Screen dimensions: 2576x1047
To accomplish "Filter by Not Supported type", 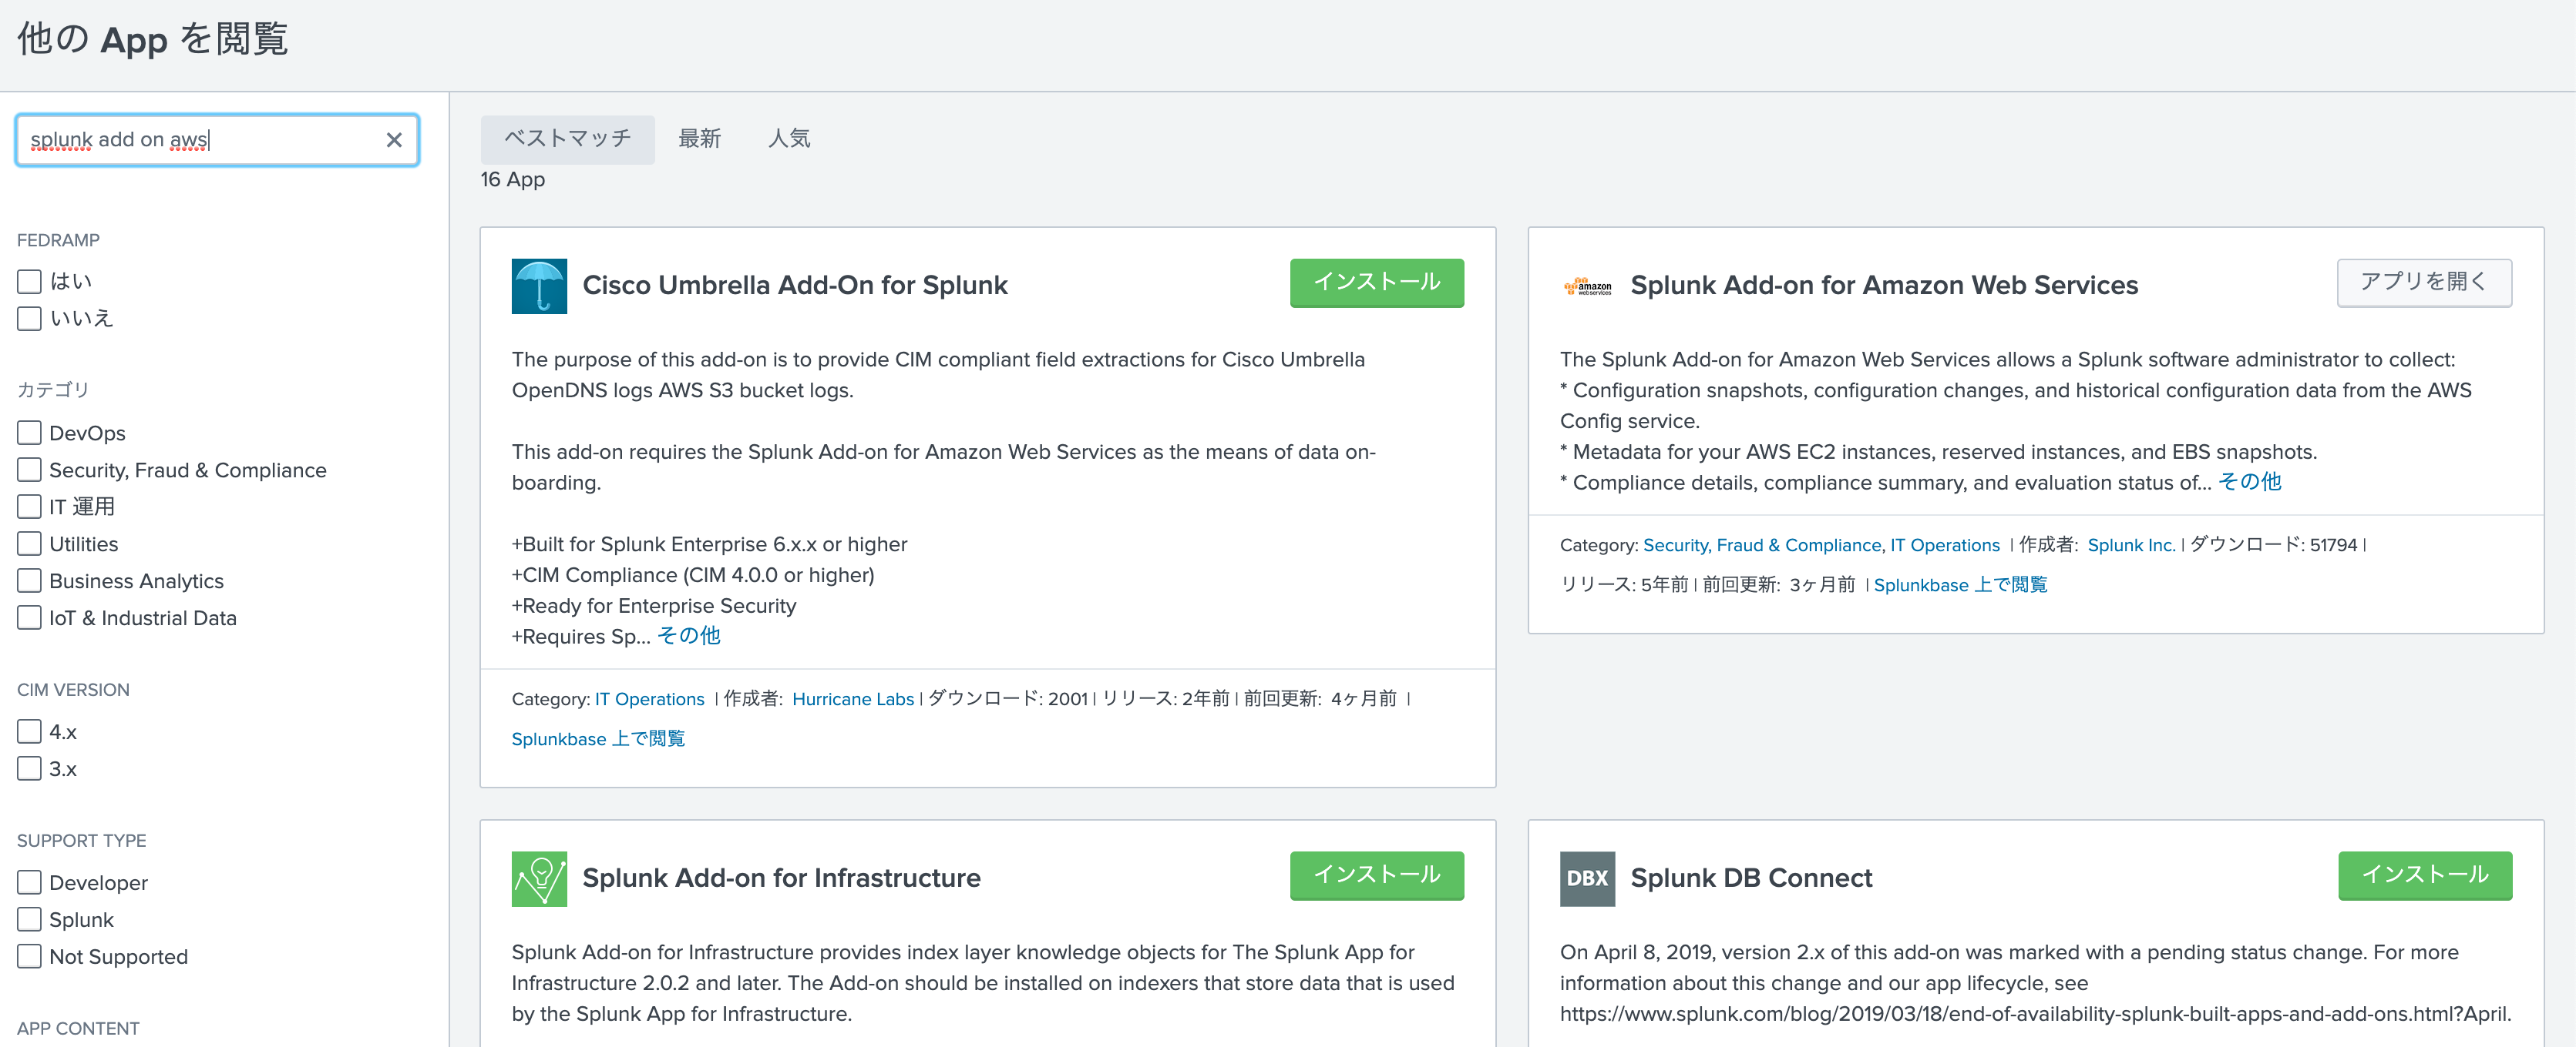I will [30, 956].
